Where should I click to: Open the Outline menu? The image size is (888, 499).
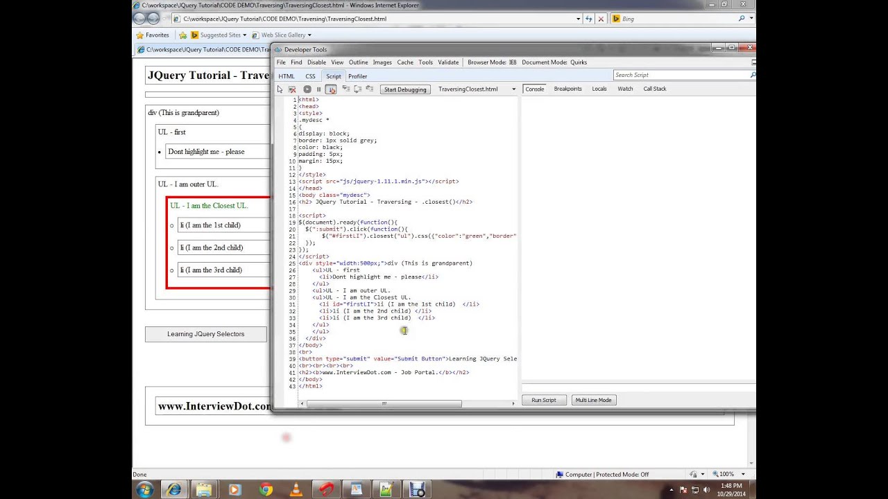358,62
